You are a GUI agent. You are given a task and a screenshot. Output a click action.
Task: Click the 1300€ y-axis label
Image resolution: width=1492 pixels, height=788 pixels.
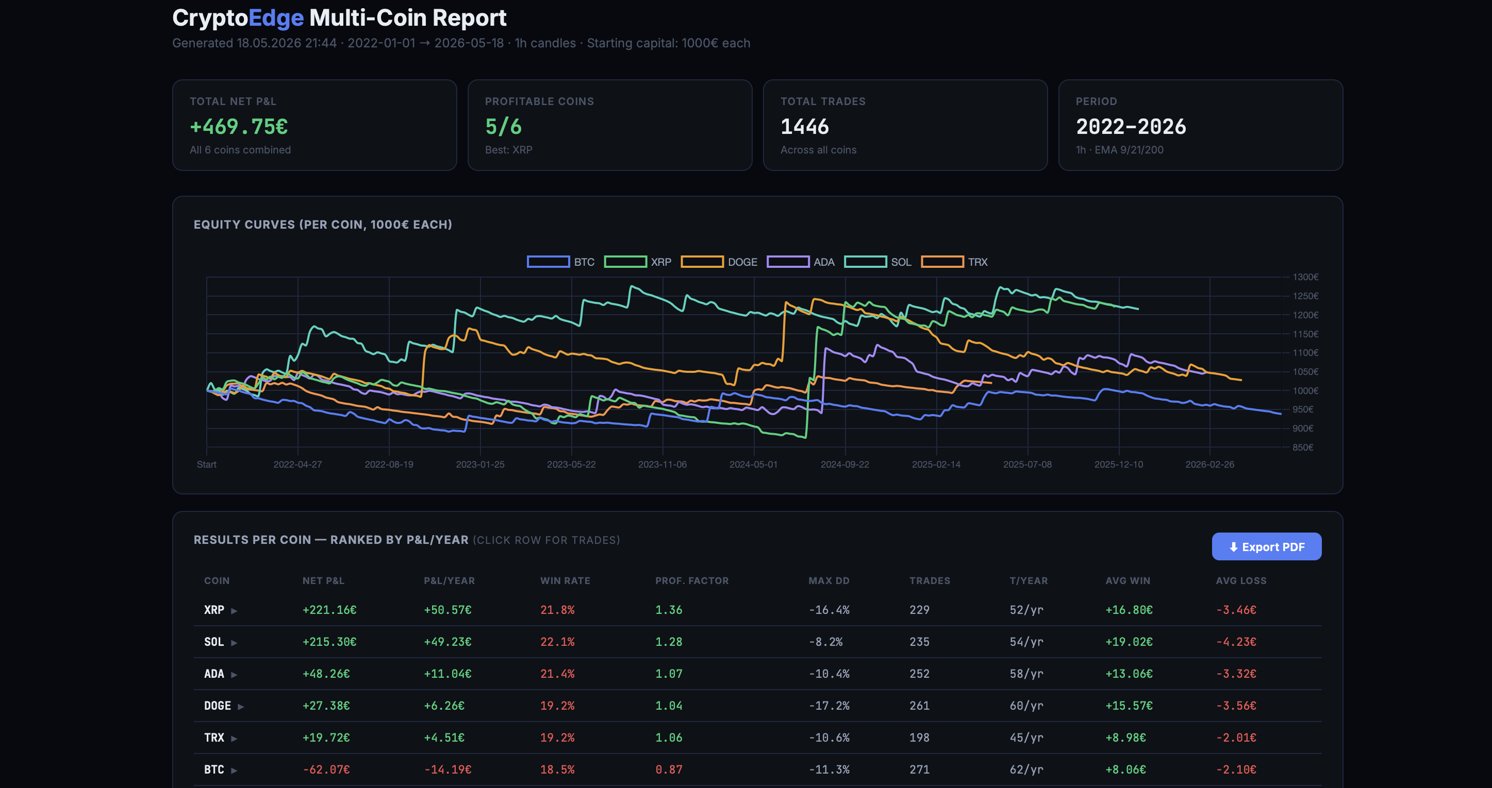click(x=1305, y=277)
